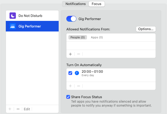This screenshot has width=167, height=114.
Task: Click the Allowed Notifications From heading
Action: click(88, 29)
